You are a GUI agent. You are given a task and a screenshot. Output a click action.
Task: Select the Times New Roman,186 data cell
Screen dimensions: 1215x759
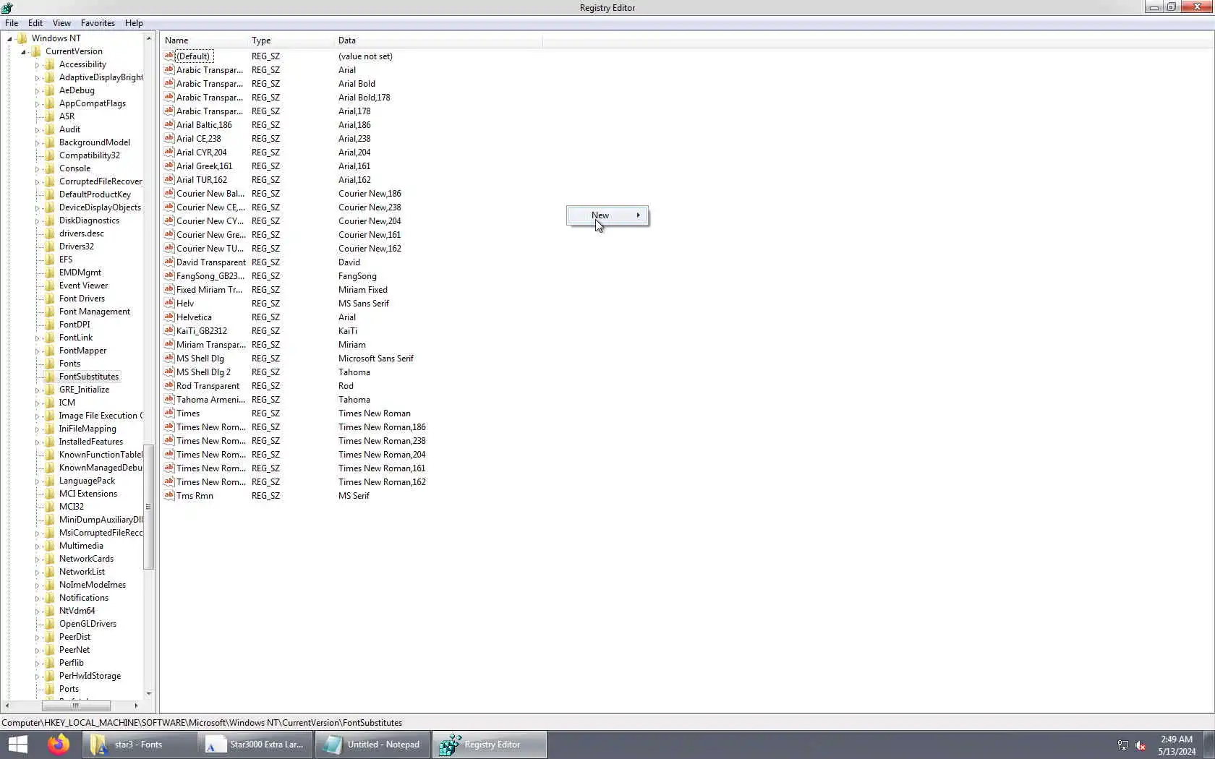click(382, 427)
